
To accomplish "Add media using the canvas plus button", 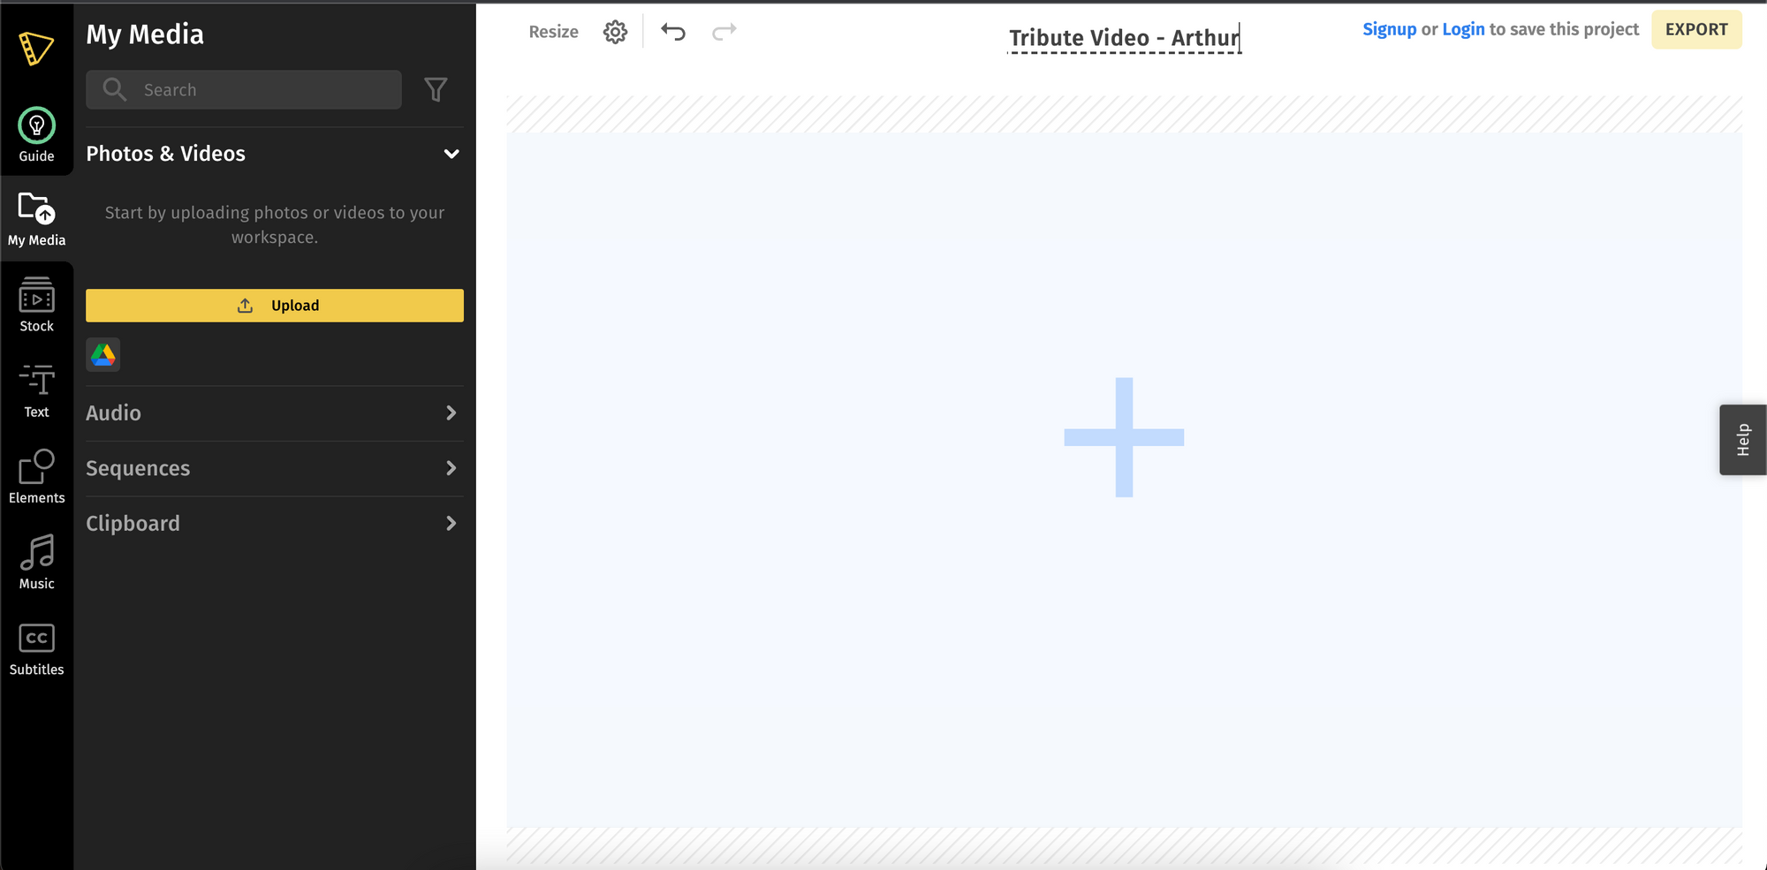I will 1125,437.
